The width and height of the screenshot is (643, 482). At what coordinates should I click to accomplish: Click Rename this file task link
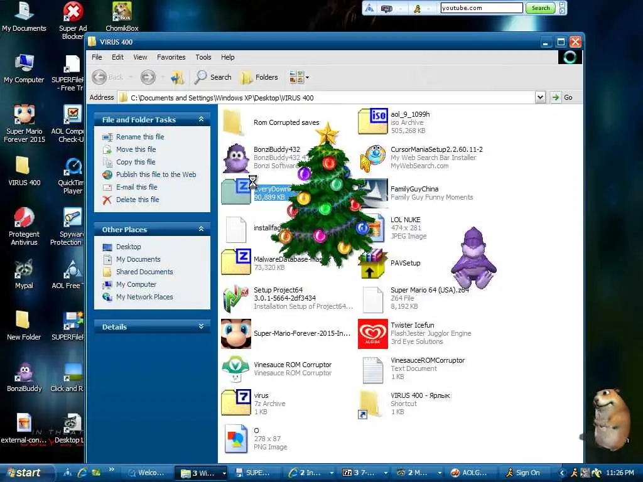pyautogui.click(x=140, y=137)
